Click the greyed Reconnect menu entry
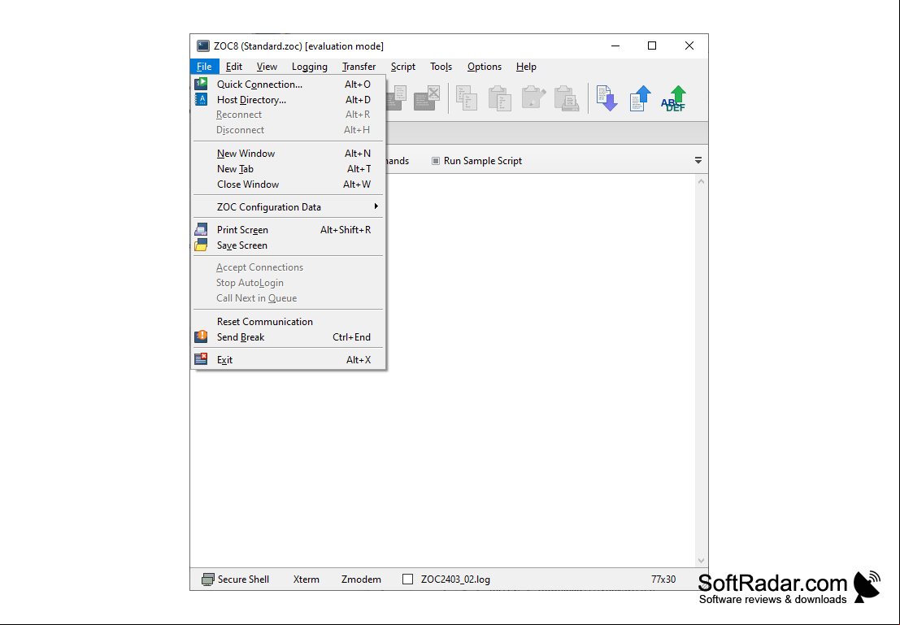Image resolution: width=900 pixels, height=625 pixels. 288,115
